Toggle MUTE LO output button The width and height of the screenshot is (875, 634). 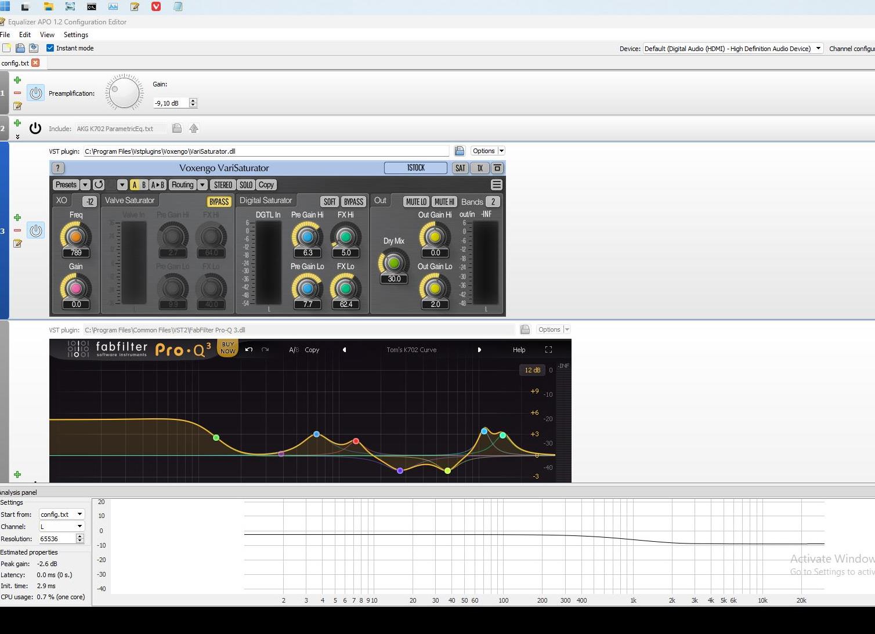(416, 201)
